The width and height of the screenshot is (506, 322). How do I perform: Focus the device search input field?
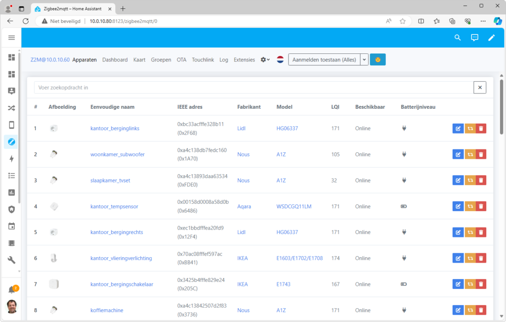(x=253, y=88)
